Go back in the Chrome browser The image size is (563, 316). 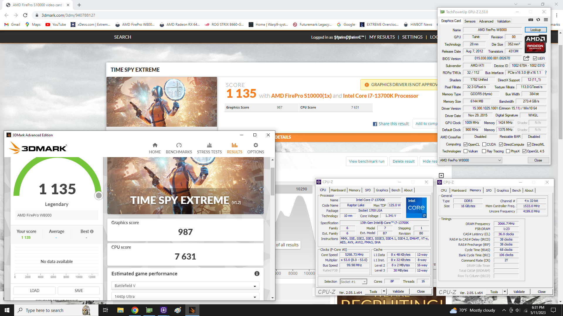(6, 15)
